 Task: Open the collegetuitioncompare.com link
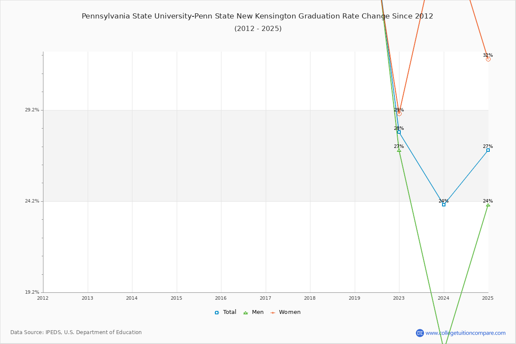[x=465, y=333]
